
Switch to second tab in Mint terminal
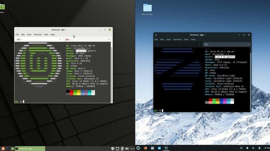88,39
